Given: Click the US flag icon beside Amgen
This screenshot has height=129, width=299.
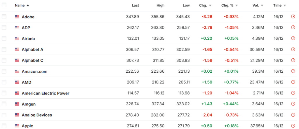Looking at the screenshot, I should pyautogui.click(x=17, y=104).
